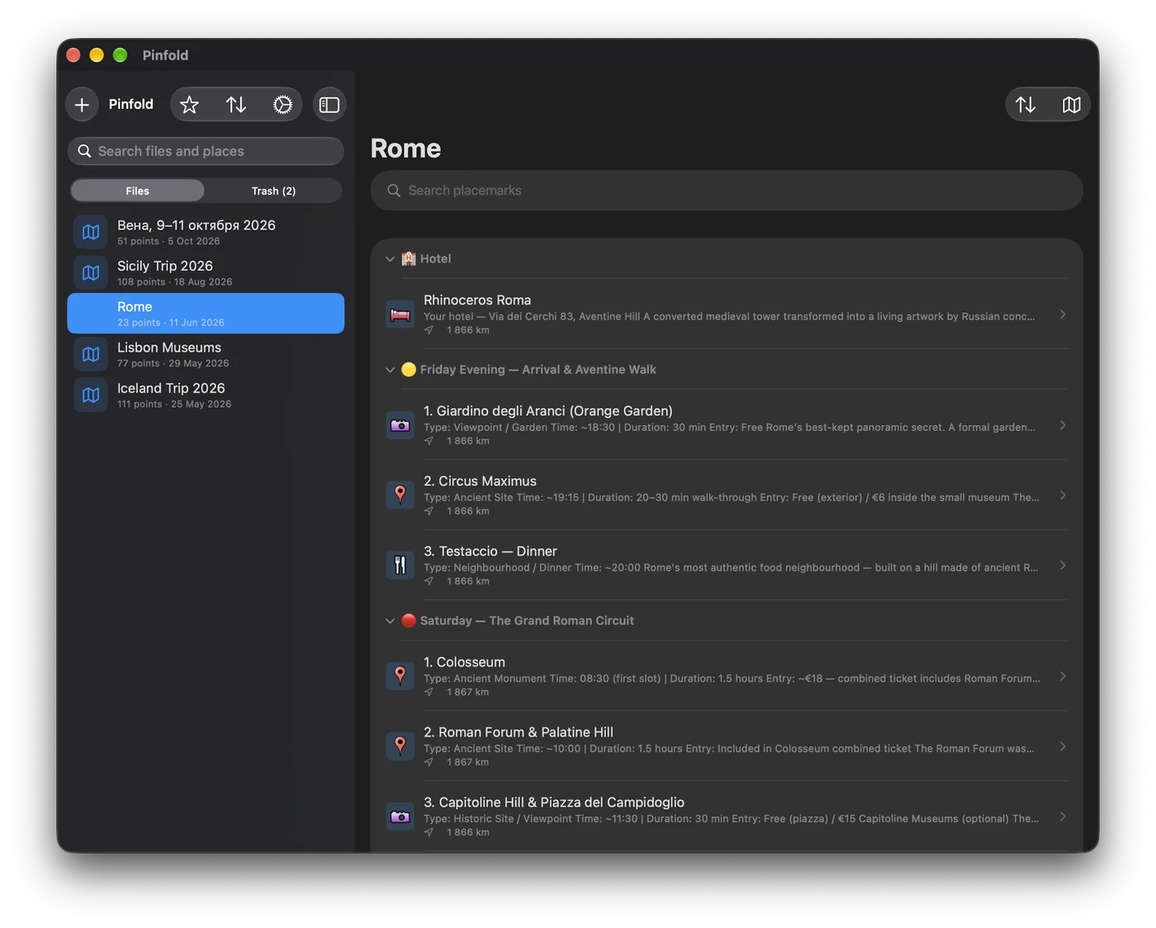Click the Rhinoceros Roma bed icon
The height and width of the screenshot is (928, 1156).
[400, 315]
